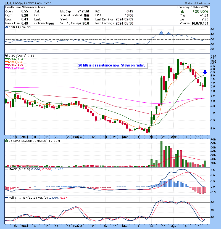The height and width of the screenshot is (229, 221).
Task: Click the EPS value -16.06
Action: click(x=128, y=15)
